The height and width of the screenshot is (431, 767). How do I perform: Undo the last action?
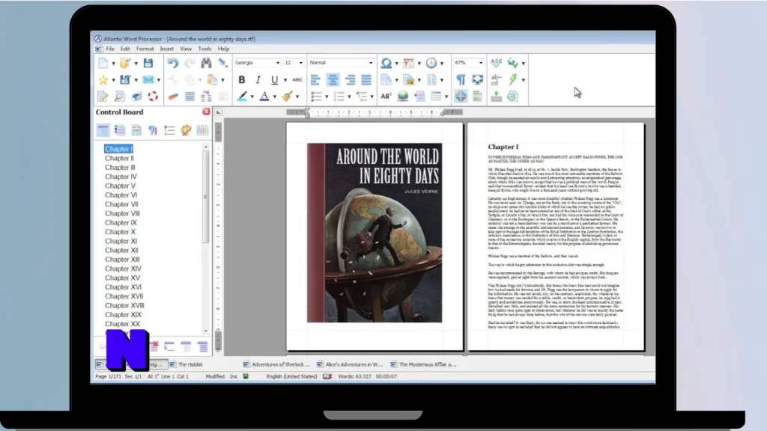[x=173, y=63]
